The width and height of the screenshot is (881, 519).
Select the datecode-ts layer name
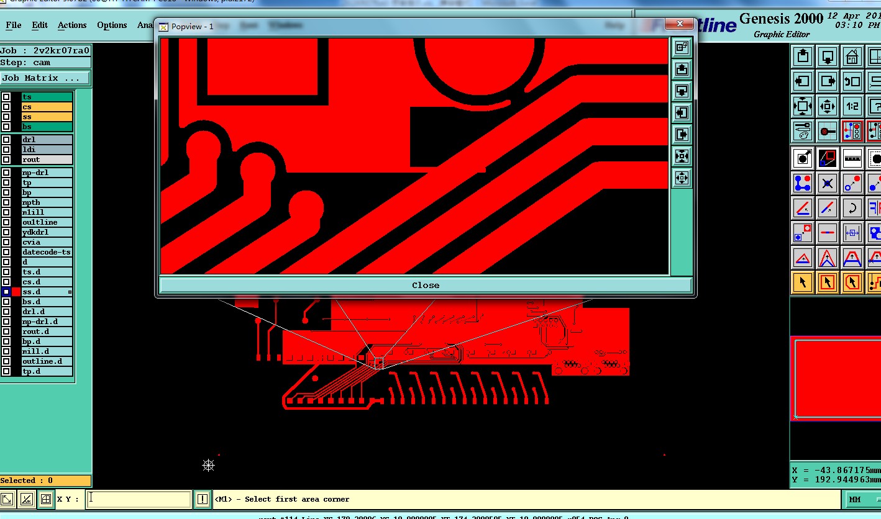(x=47, y=252)
